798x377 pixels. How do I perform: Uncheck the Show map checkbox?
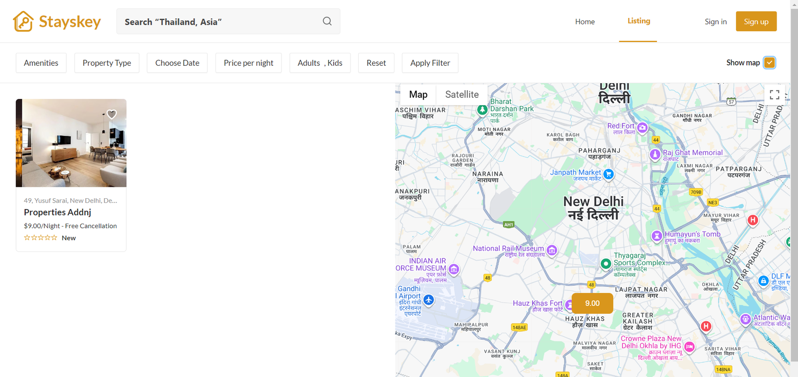(769, 63)
